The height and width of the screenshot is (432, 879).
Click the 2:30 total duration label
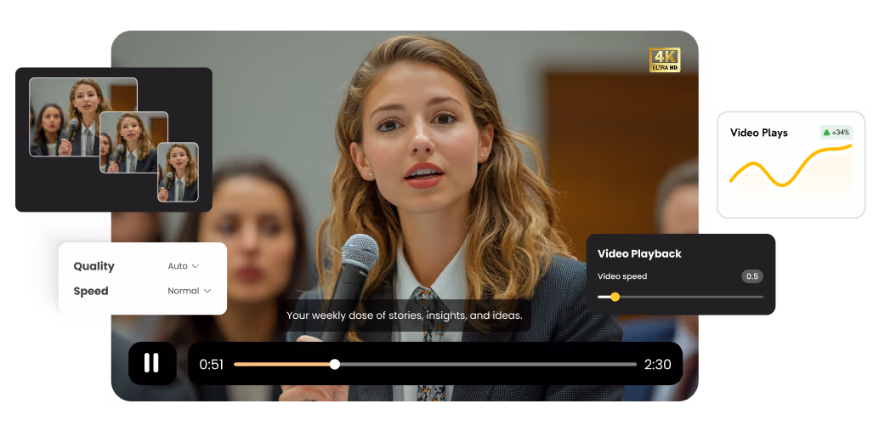click(658, 365)
